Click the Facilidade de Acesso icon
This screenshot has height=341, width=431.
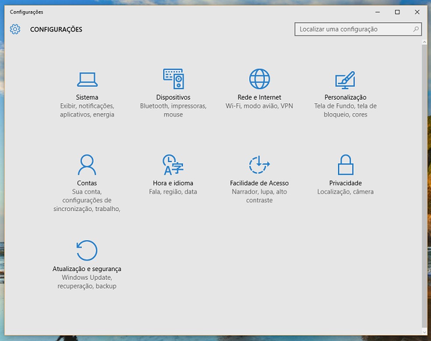[x=259, y=165]
